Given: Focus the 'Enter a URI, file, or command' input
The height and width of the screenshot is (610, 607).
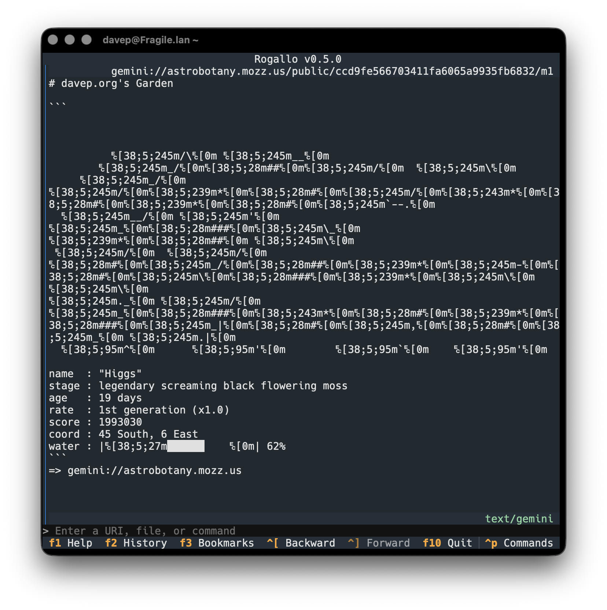Looking at the screenshot, I should 301,531.
